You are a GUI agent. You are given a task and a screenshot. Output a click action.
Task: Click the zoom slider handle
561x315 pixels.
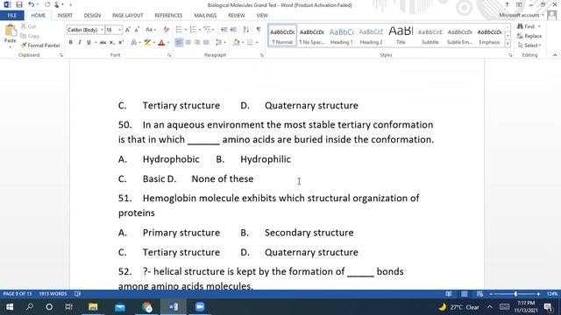[515, 294]
